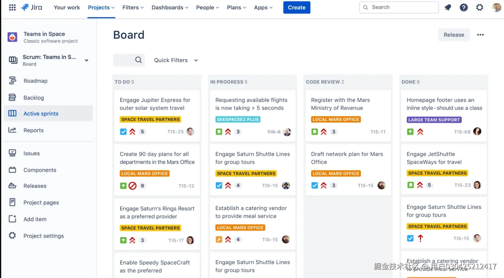Click the Roadmap sidebar icon
Screen dimensions: 504x278
12,81
